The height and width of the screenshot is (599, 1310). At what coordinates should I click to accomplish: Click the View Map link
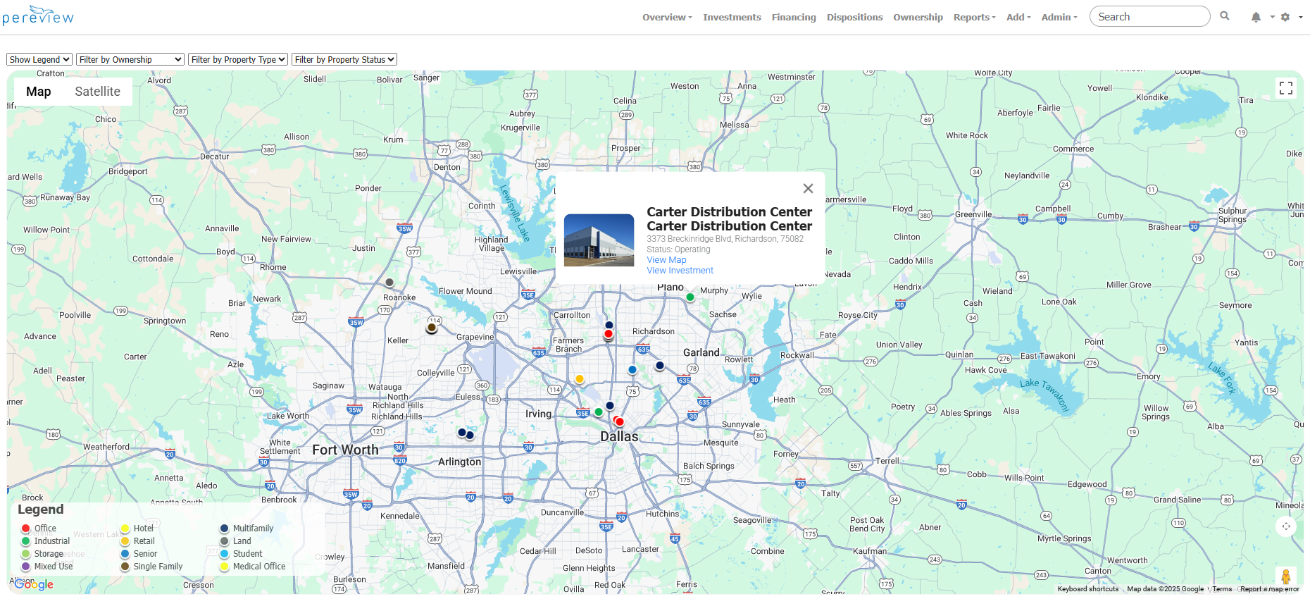[x=666, y=260]
